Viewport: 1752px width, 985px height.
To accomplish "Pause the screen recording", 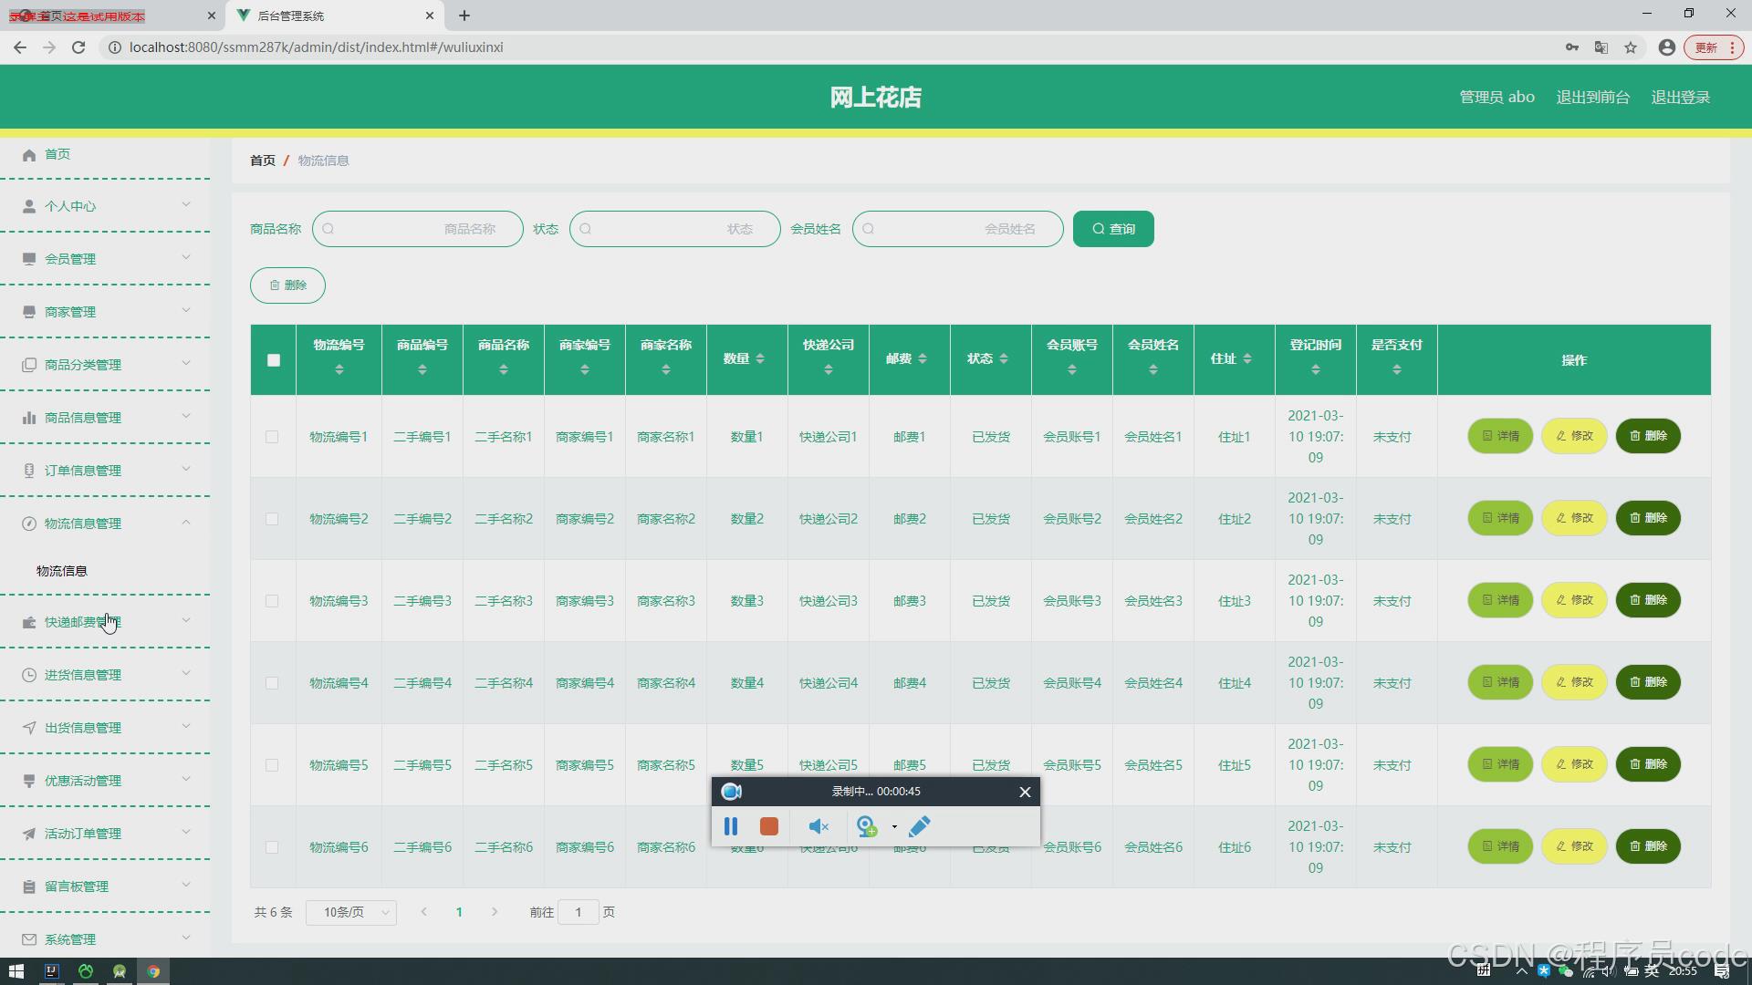I will pyautogui.click(x=731, y=826).
